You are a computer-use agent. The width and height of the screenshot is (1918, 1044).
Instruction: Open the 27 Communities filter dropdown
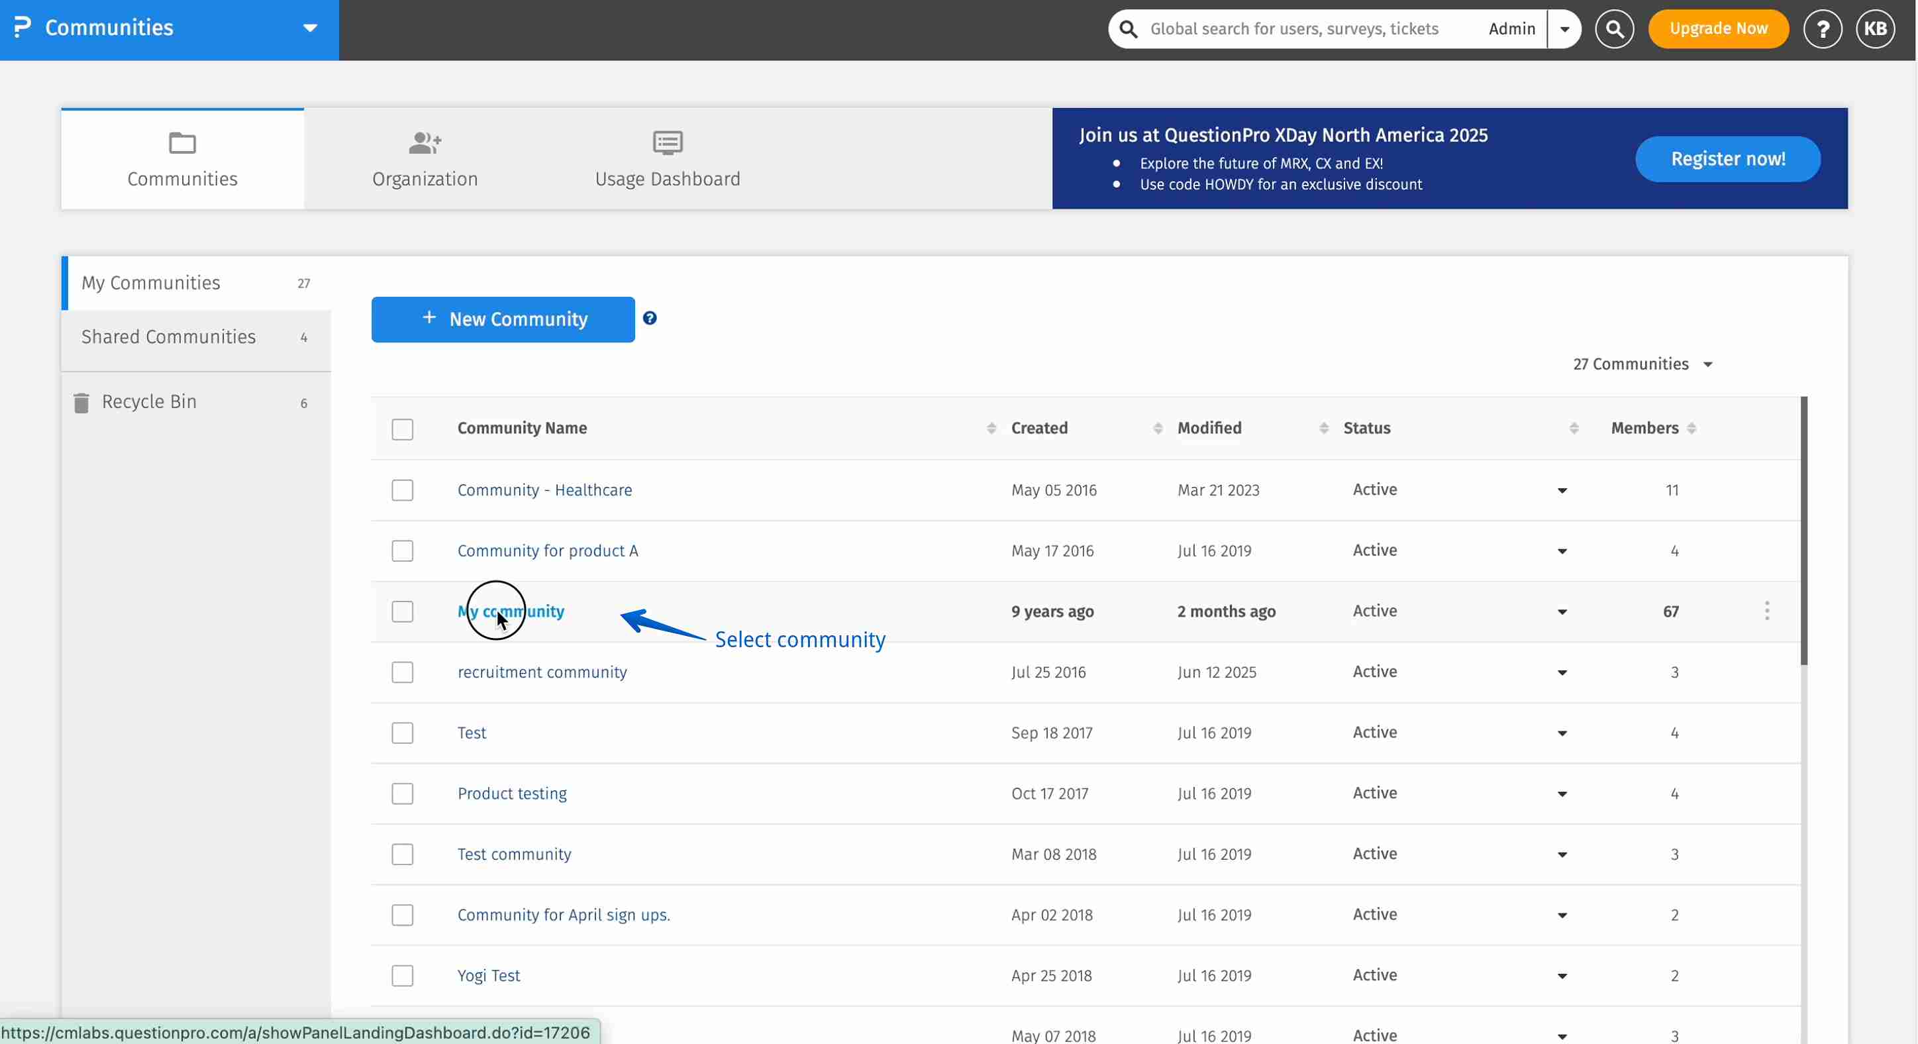(x=1642, y=364)
